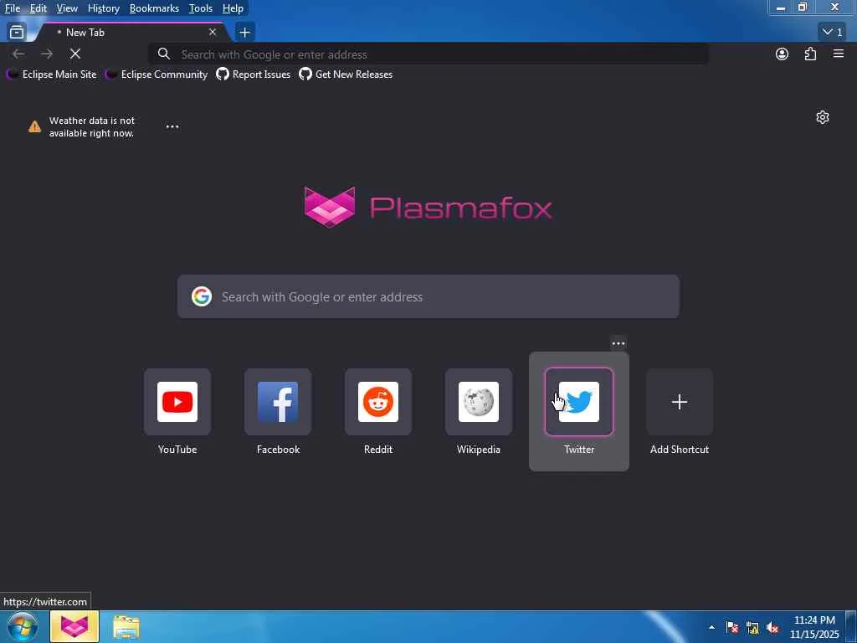Open the account profile icon
This screenshot has height=643, width=857.
pos(783,54)
